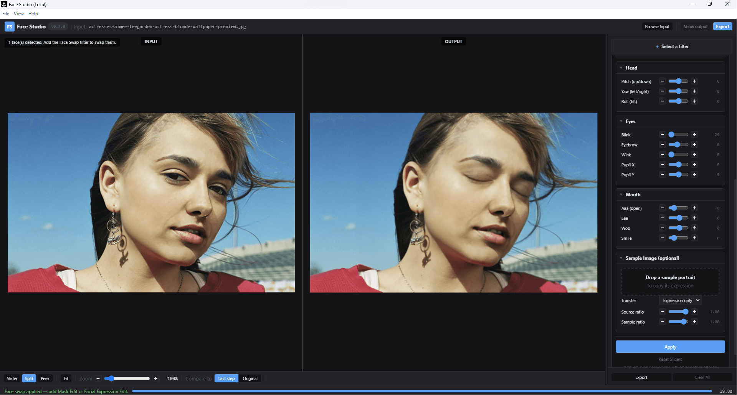Viewport: 737px width, 395px height.
Task: Decrease Wink value with minus button
Action: pos(663,154)
